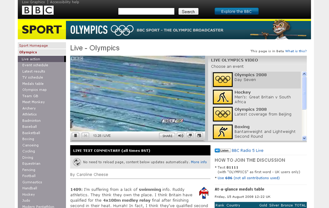329x208 pixels.
Task: Open Canoeing in sidebar
Action: (x=31, y=145)
